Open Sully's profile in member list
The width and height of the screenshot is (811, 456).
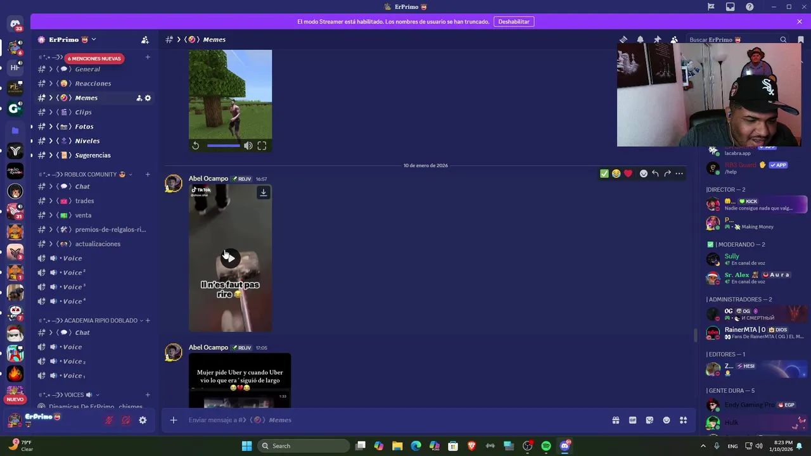pos(757,259)
